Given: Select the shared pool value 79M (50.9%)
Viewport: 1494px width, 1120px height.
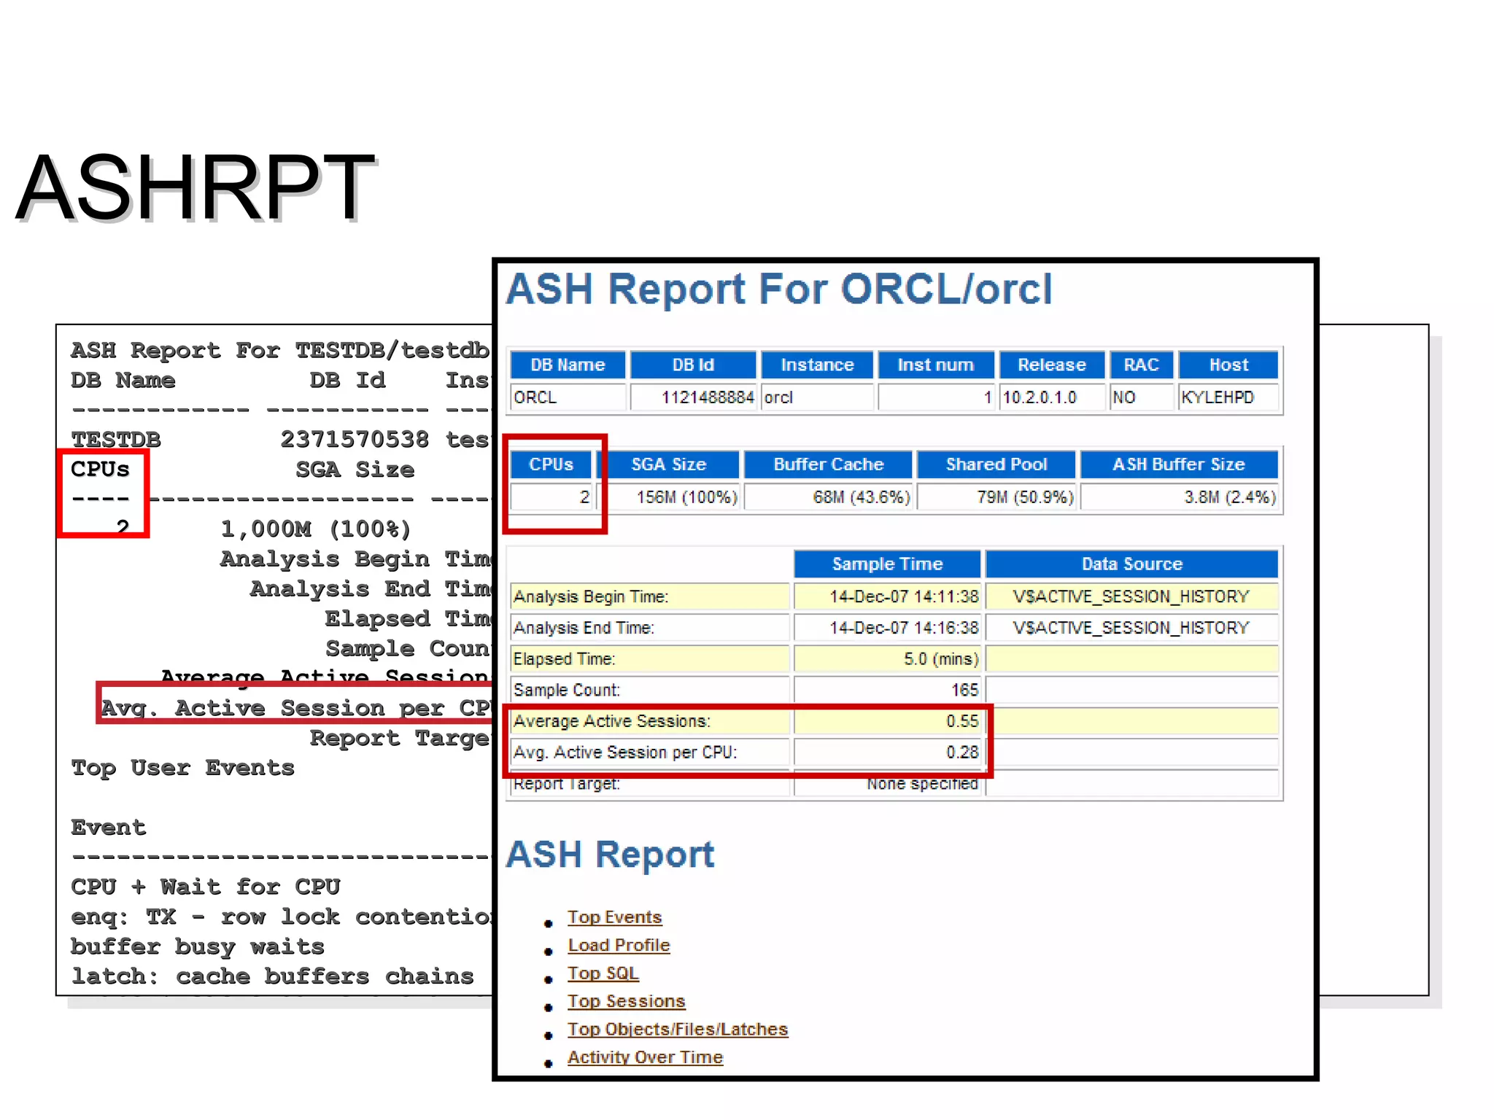Looking at the screenshot, I should point(996,497).
